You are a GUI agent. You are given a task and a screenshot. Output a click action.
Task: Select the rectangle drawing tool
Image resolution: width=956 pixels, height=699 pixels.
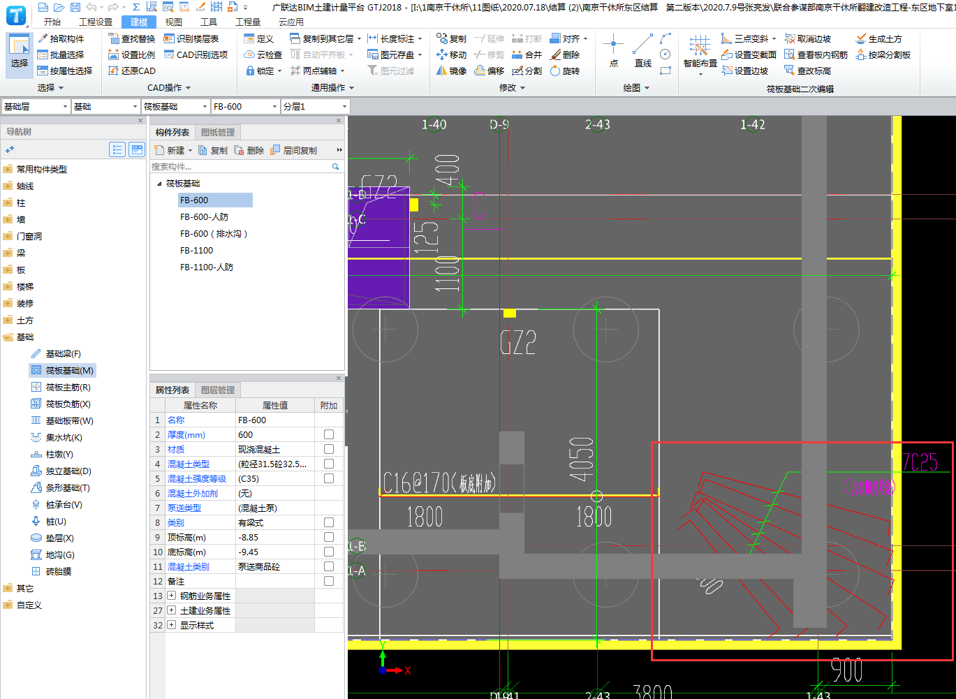(x=665, y=71)
